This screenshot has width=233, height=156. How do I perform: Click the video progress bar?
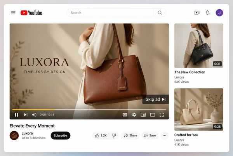[x=89, y=110]
